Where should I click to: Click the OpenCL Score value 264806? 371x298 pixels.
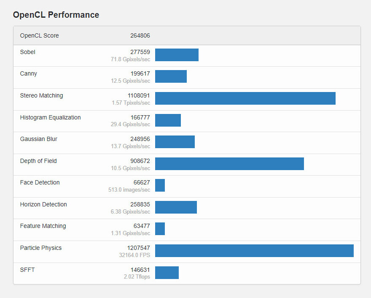[140, 35]
